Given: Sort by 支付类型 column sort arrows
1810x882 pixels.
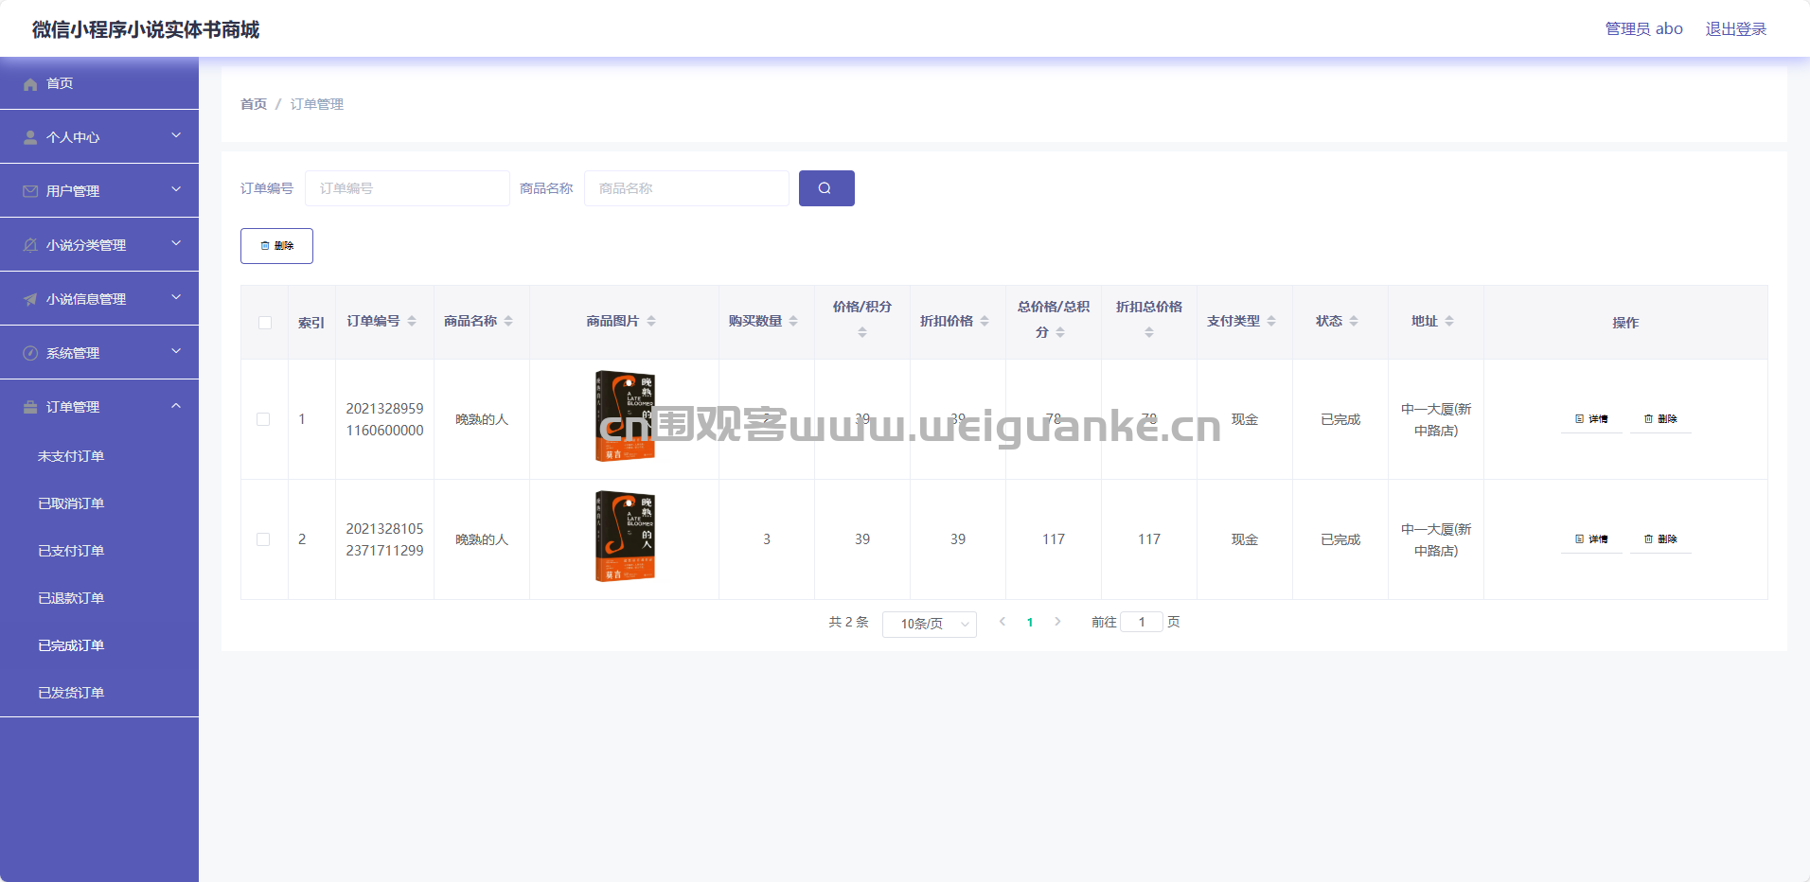Looking at the screenshot, I should pos(1271,322).
